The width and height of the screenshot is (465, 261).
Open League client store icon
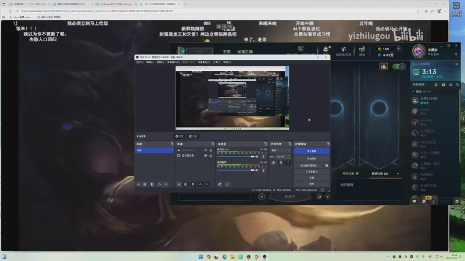coord(362,50)
